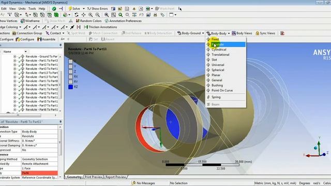Toggle Thicken Annotations
This screenshot has width=331, height=186.
[100, 27]
